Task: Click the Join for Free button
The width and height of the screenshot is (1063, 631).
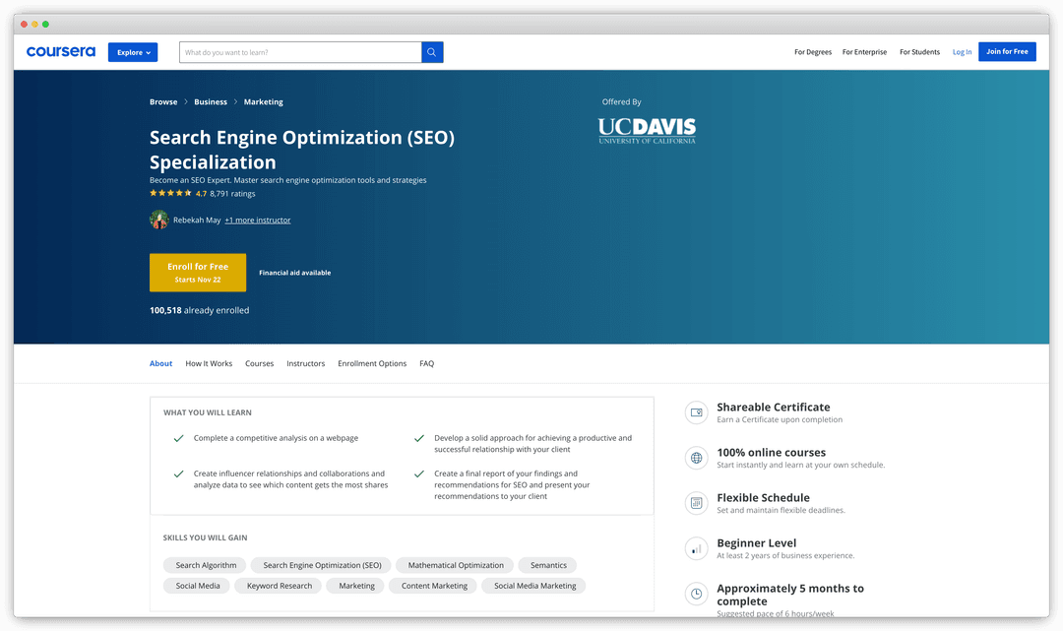Action: (1007, 51)
